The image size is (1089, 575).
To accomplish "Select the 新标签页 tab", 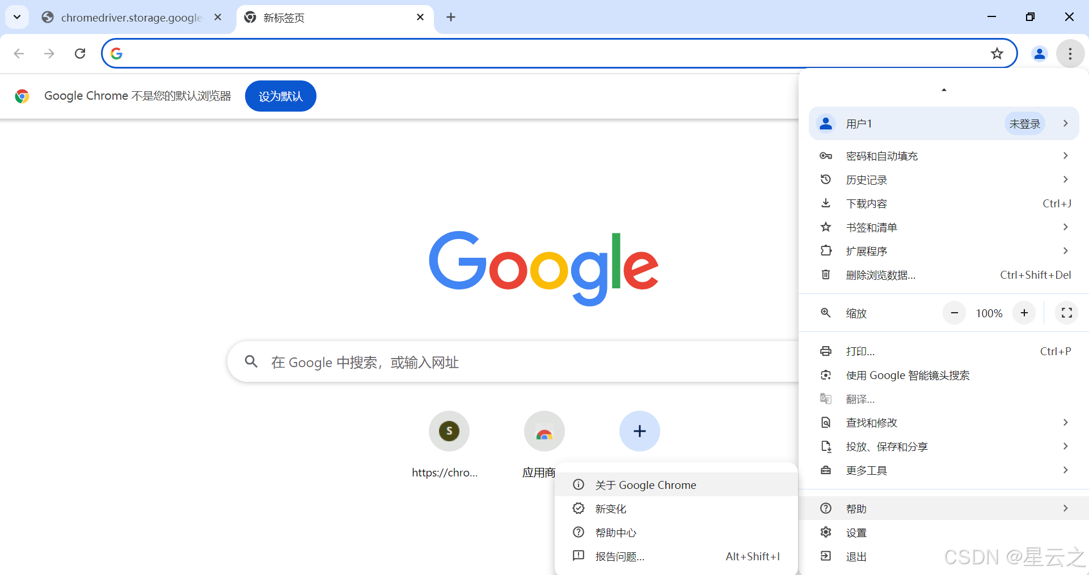I will click(335, 18).
